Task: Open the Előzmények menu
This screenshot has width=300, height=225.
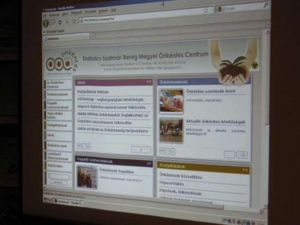Action: (x=76, y=13)
